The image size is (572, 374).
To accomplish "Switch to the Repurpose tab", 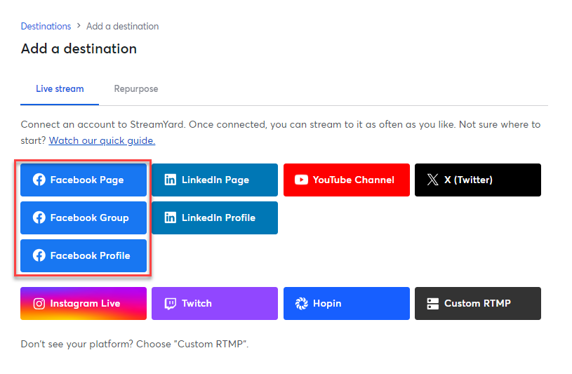I will (x=136, y=89).
